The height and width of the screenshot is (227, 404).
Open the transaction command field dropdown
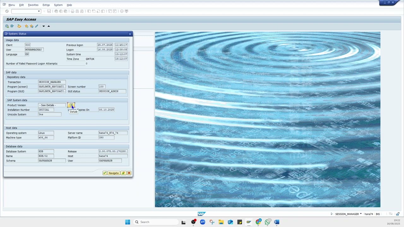pyautogui.click(x=39, y=11)
